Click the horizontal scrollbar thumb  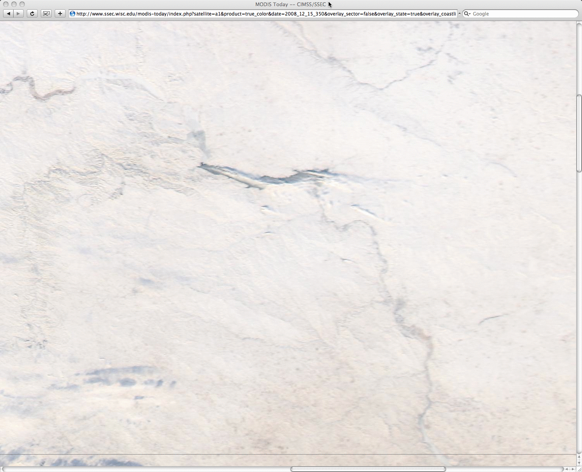[x=368, y=469]
